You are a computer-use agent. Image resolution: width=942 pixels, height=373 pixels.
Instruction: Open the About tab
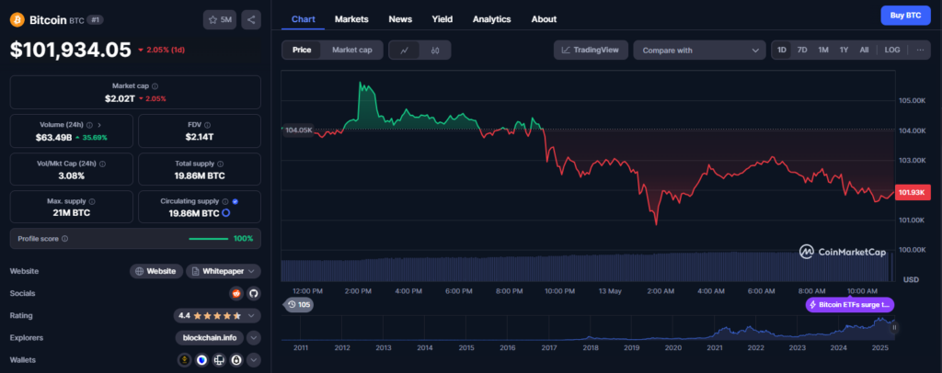pyautogui.click(x=544, y=19)
